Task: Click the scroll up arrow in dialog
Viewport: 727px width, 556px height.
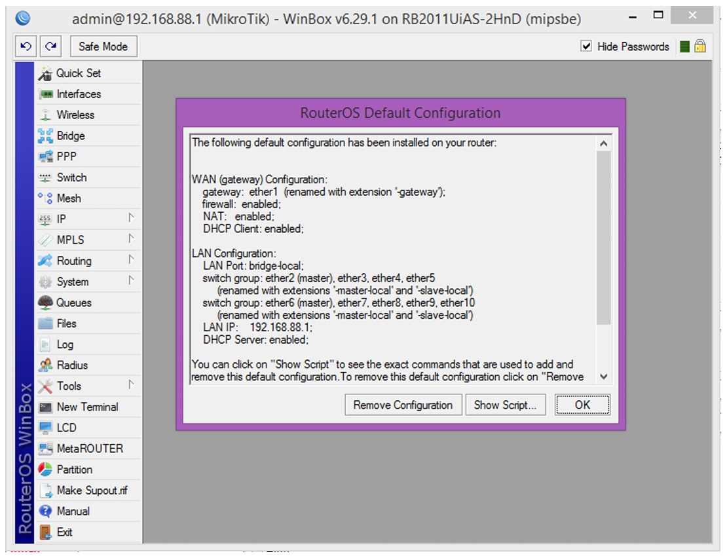Action: [603, 144]
